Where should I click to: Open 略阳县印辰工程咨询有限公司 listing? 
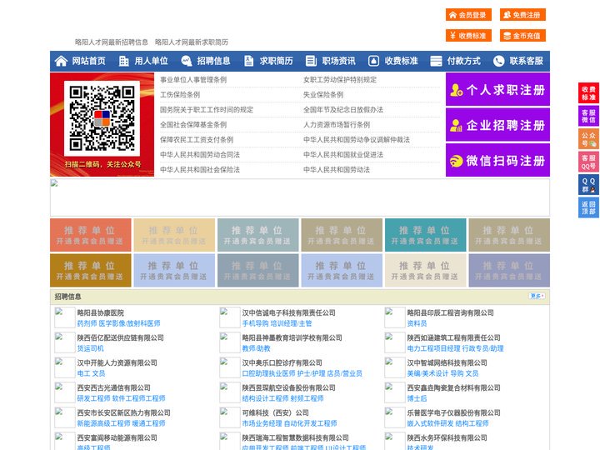pyautogui.click(x=450, y=312)
